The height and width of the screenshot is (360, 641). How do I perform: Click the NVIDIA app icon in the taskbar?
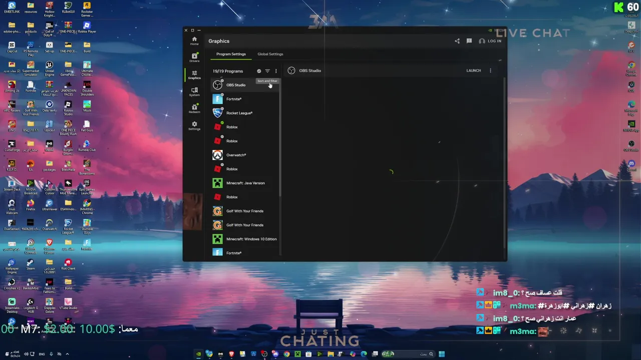click(198, 354)
